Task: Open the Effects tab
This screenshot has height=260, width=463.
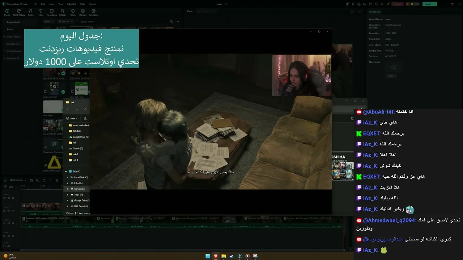Action: coord(63,13)
